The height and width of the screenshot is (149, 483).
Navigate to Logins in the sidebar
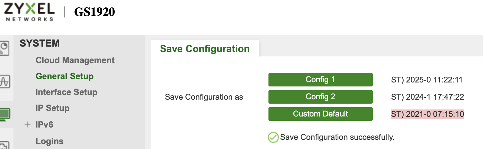point(49,141)
